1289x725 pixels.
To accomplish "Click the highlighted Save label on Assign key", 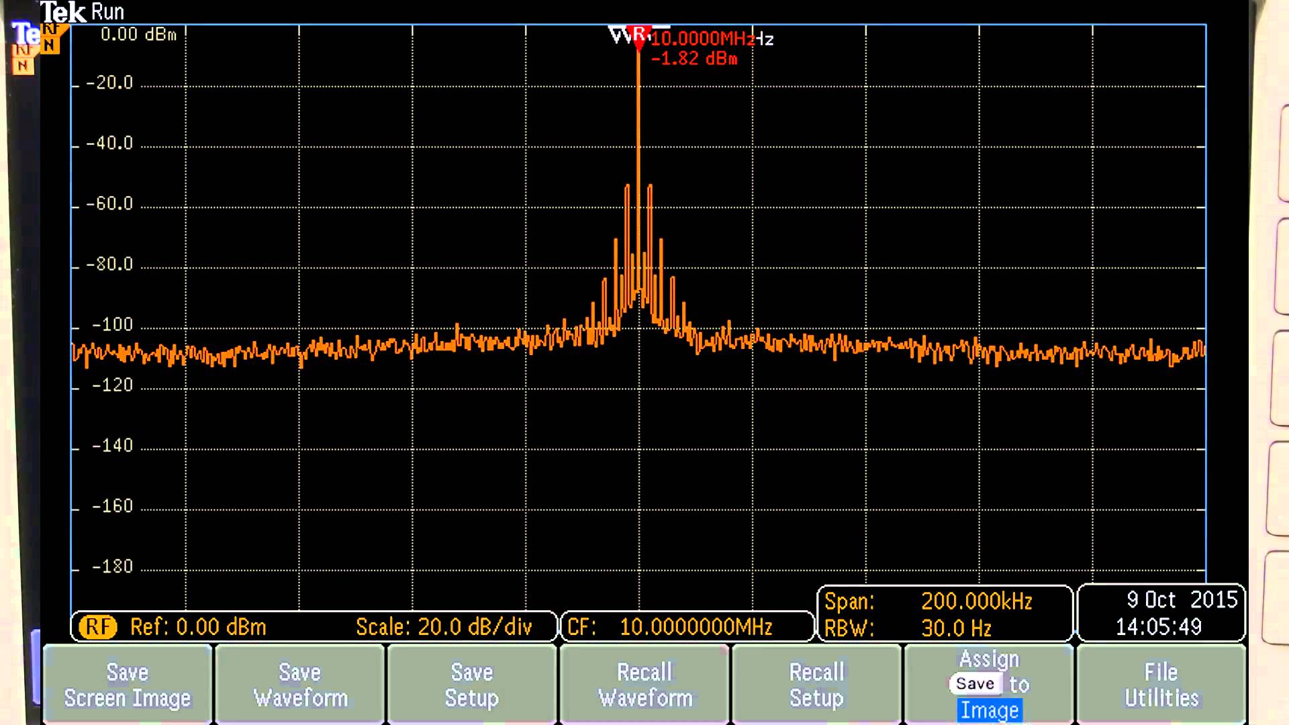I will click(975, 683).
